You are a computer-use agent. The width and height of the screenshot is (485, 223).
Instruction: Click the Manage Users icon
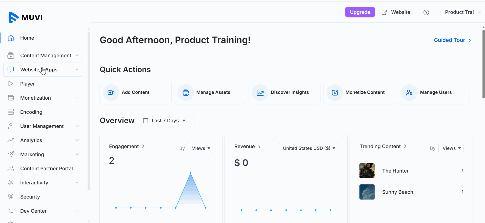(x=409, y=93)
